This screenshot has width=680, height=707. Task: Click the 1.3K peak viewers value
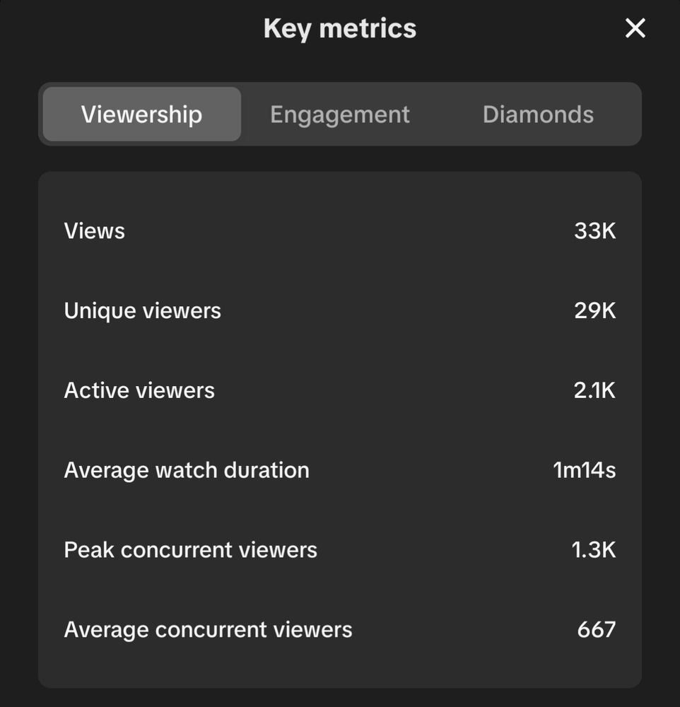click(x=593, y=550)
